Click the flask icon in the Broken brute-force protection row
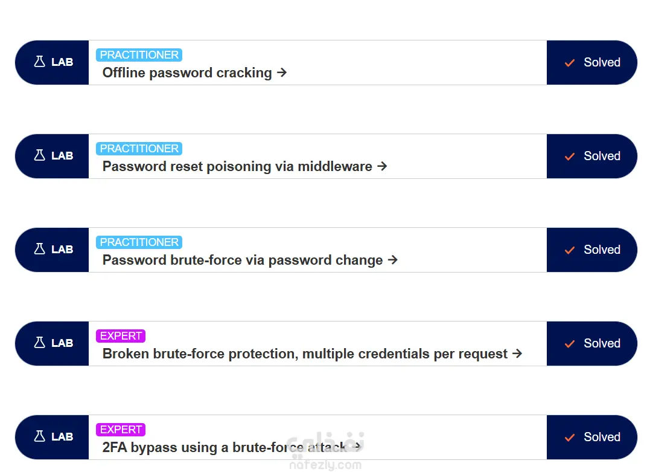This screenshot has width=650, height=472. (x=40, y=343)
